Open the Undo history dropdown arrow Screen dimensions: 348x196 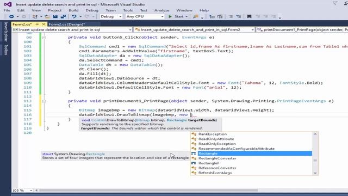coord(80,17)
